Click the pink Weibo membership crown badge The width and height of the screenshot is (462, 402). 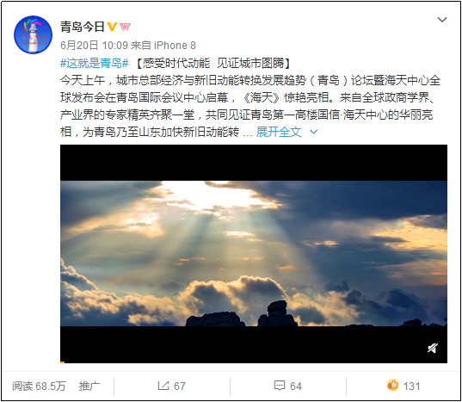coord(126,27)
